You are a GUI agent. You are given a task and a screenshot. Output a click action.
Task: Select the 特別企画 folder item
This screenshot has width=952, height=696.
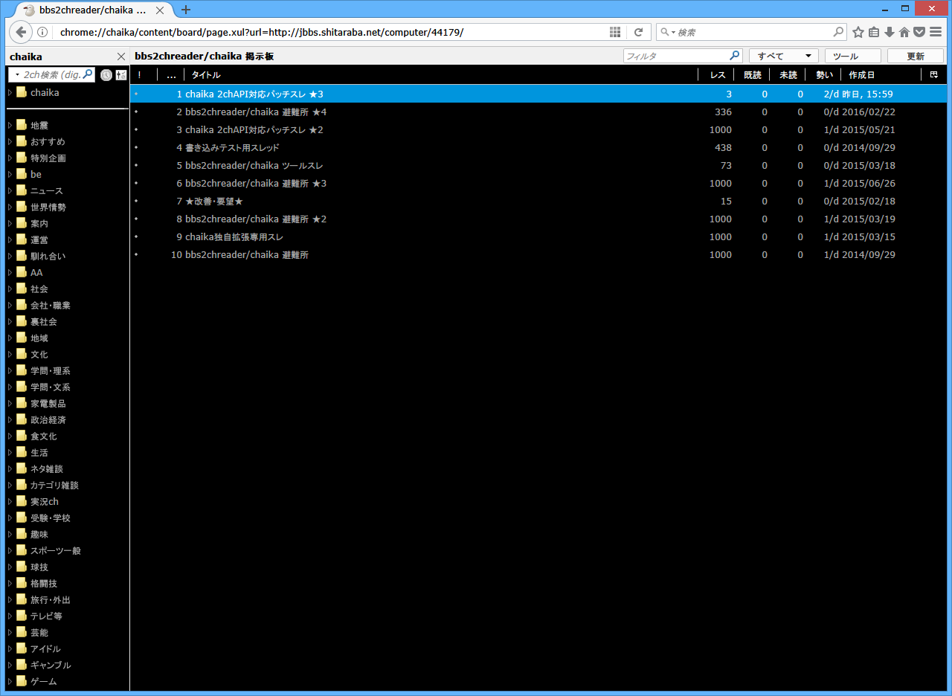tap(48, 158)
